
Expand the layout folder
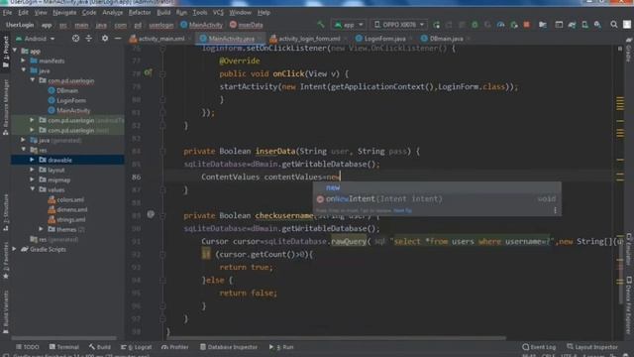[32, 170]
